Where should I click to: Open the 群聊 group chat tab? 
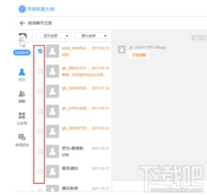coord(22,97)
